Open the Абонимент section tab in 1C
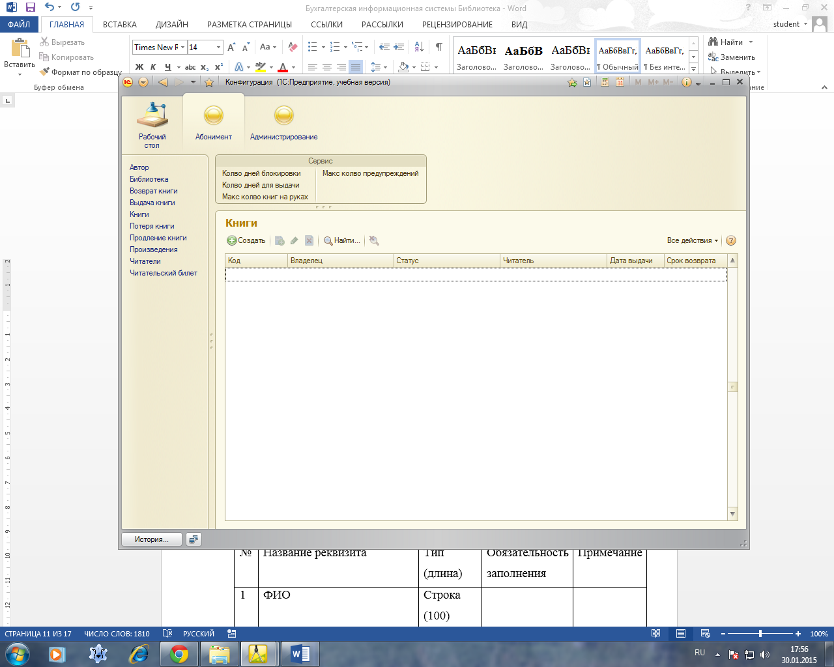834x667 pixels. click(214, 122)
